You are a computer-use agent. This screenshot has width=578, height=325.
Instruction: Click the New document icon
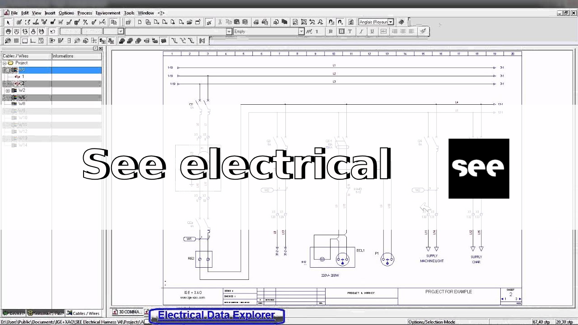point(140,22)
